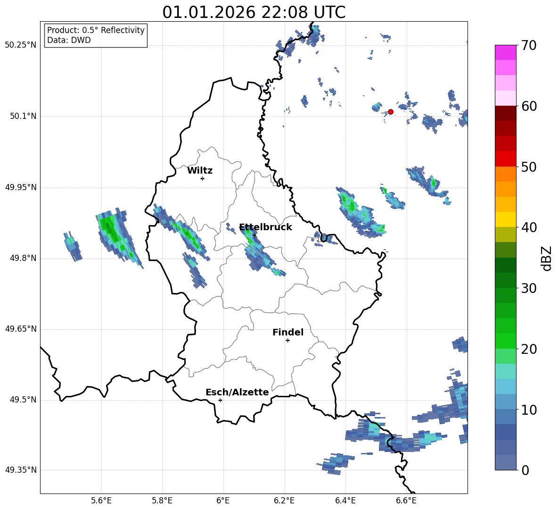The image size is (558, 510).
Task: Click the 6°E longitude label
Action: tap(223, 501)
